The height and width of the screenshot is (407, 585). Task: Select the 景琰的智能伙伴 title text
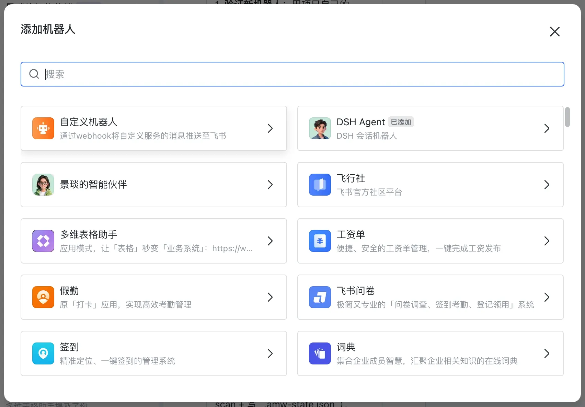[93, 185]
